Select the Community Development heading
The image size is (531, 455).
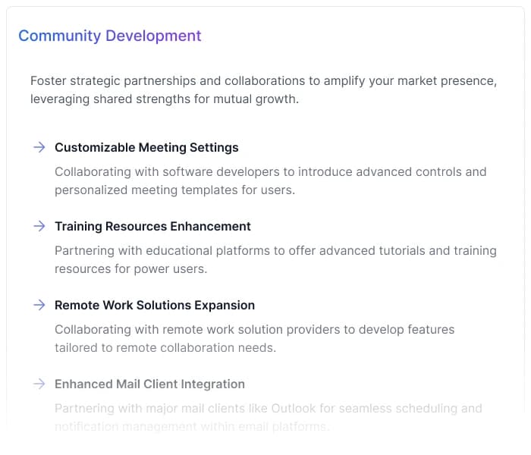pos(109,36)
